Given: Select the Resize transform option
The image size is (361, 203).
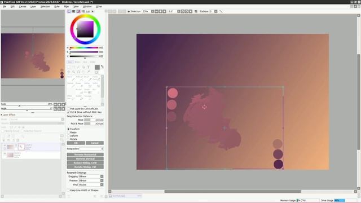Looking at the screenshot, I should click(x=68, y=133).
